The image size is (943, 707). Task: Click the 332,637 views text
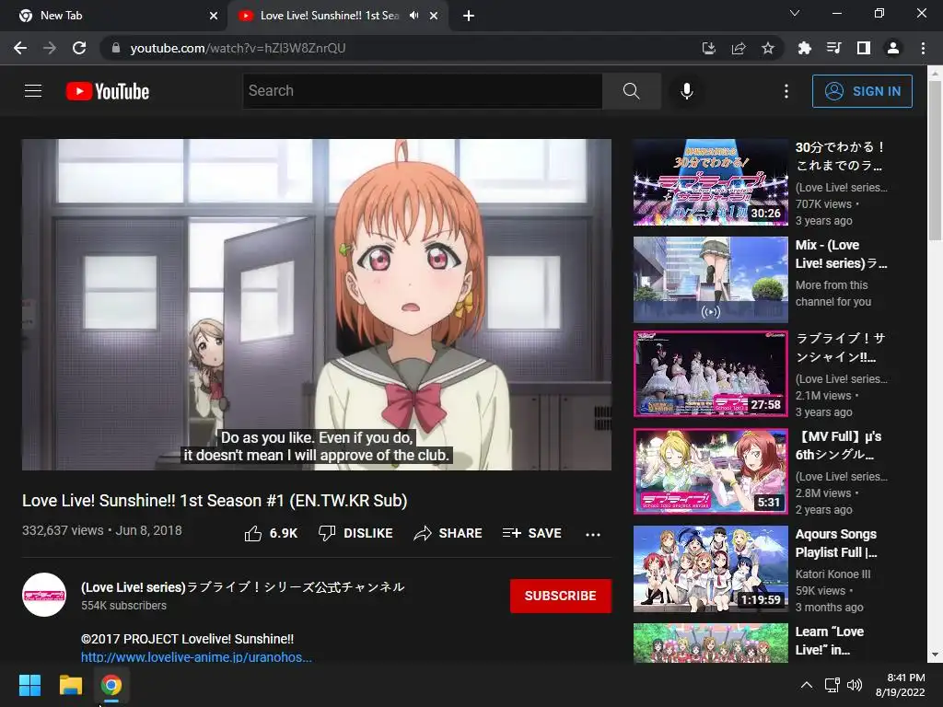(63, 530)
